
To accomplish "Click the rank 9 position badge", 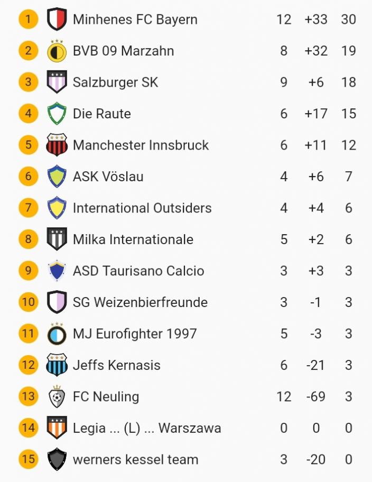I will (x=29, y=271).
